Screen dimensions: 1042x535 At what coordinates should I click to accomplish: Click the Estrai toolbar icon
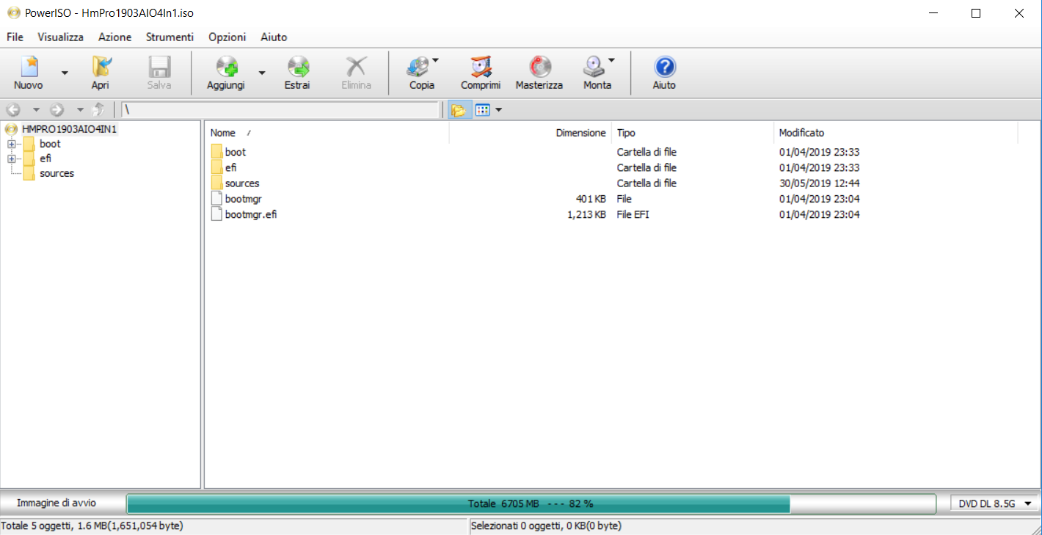(x=297, y=68)
